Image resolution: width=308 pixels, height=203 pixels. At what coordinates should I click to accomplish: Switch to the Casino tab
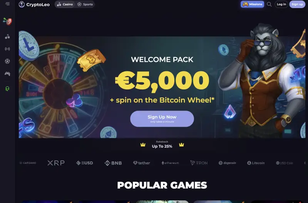[x=65, y=4]
